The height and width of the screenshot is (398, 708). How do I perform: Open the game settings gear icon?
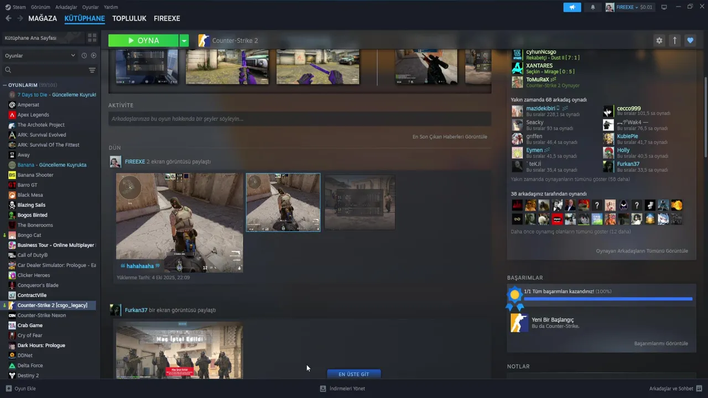[x=659, y=40]
